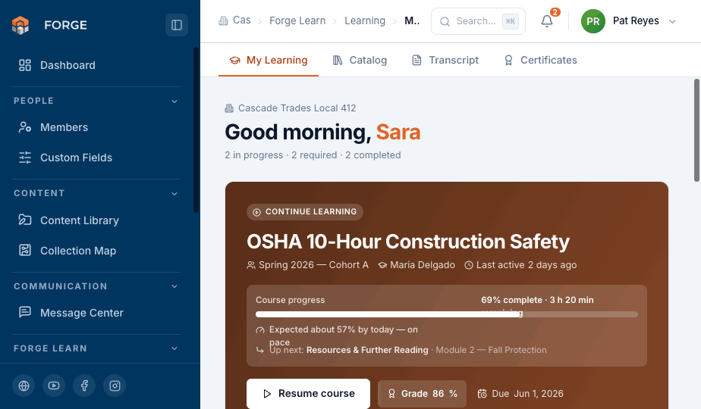Click the Grade 86 % badge
701x409 pixels.
pos(422,394)
